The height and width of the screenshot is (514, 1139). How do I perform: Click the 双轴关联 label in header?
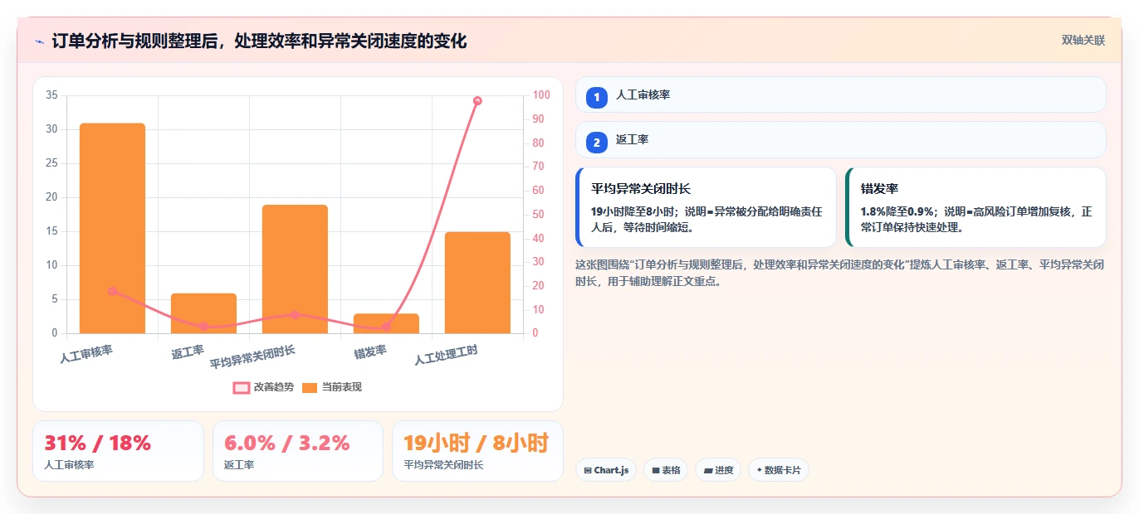(x=1083, y=41)
